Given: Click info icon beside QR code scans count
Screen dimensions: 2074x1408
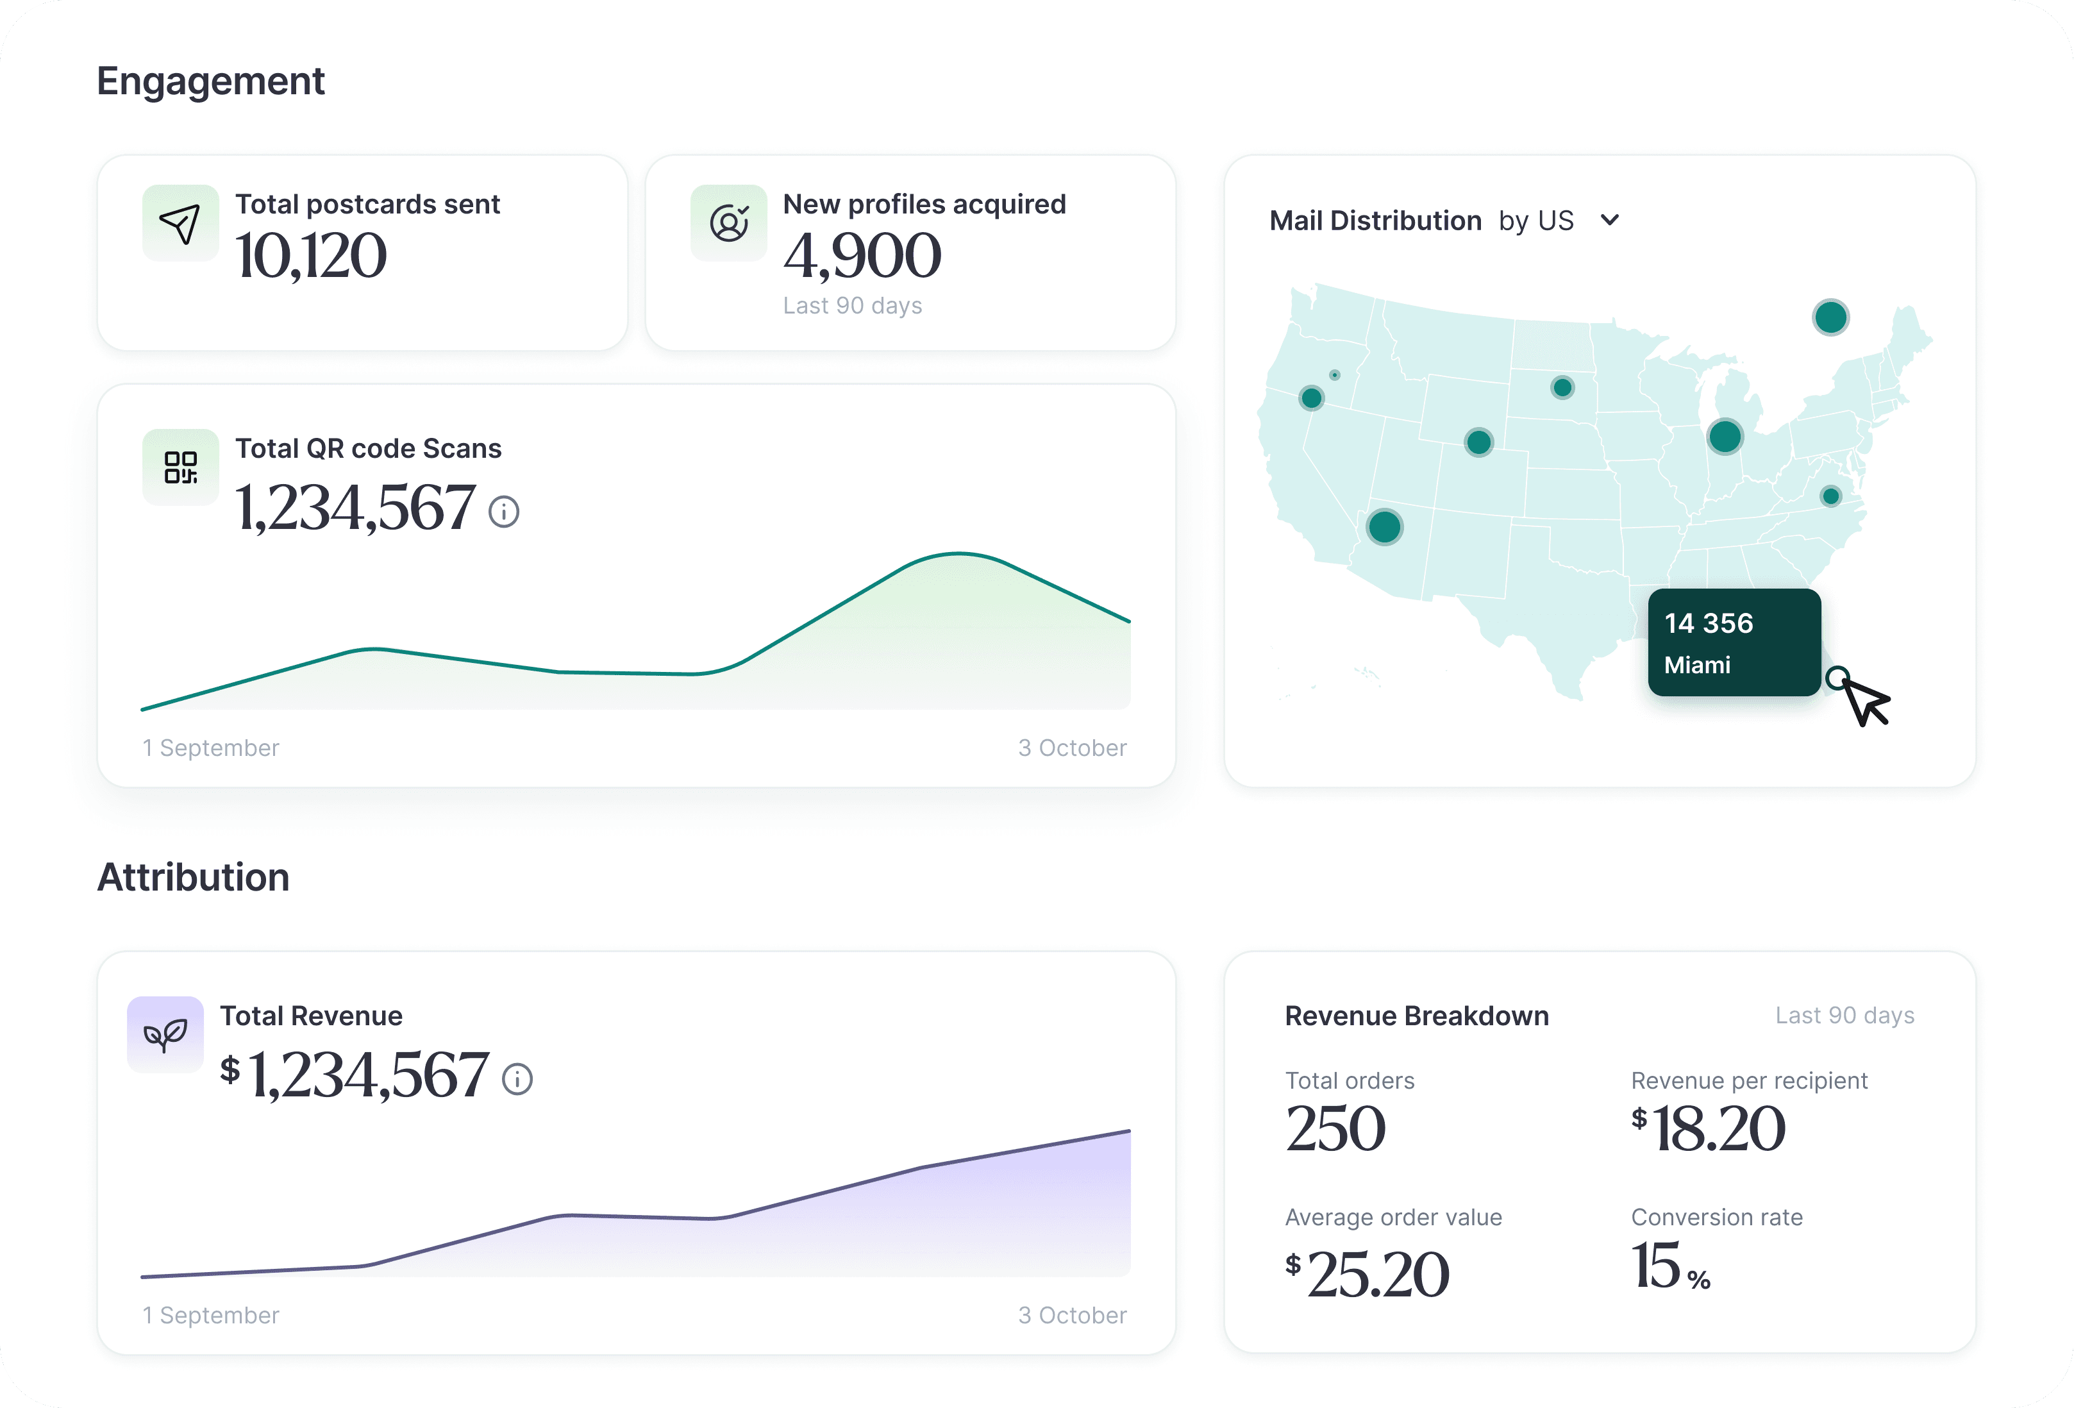Looking at the screenshot, I should (504, 511).
